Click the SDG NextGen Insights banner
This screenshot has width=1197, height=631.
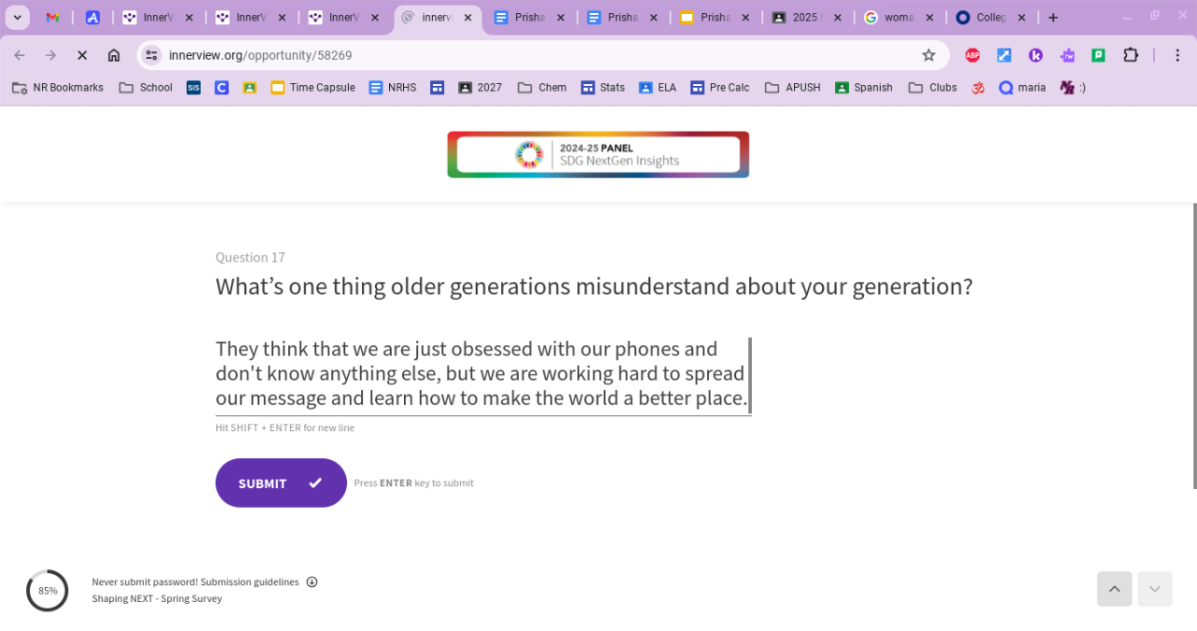point(598,154)
